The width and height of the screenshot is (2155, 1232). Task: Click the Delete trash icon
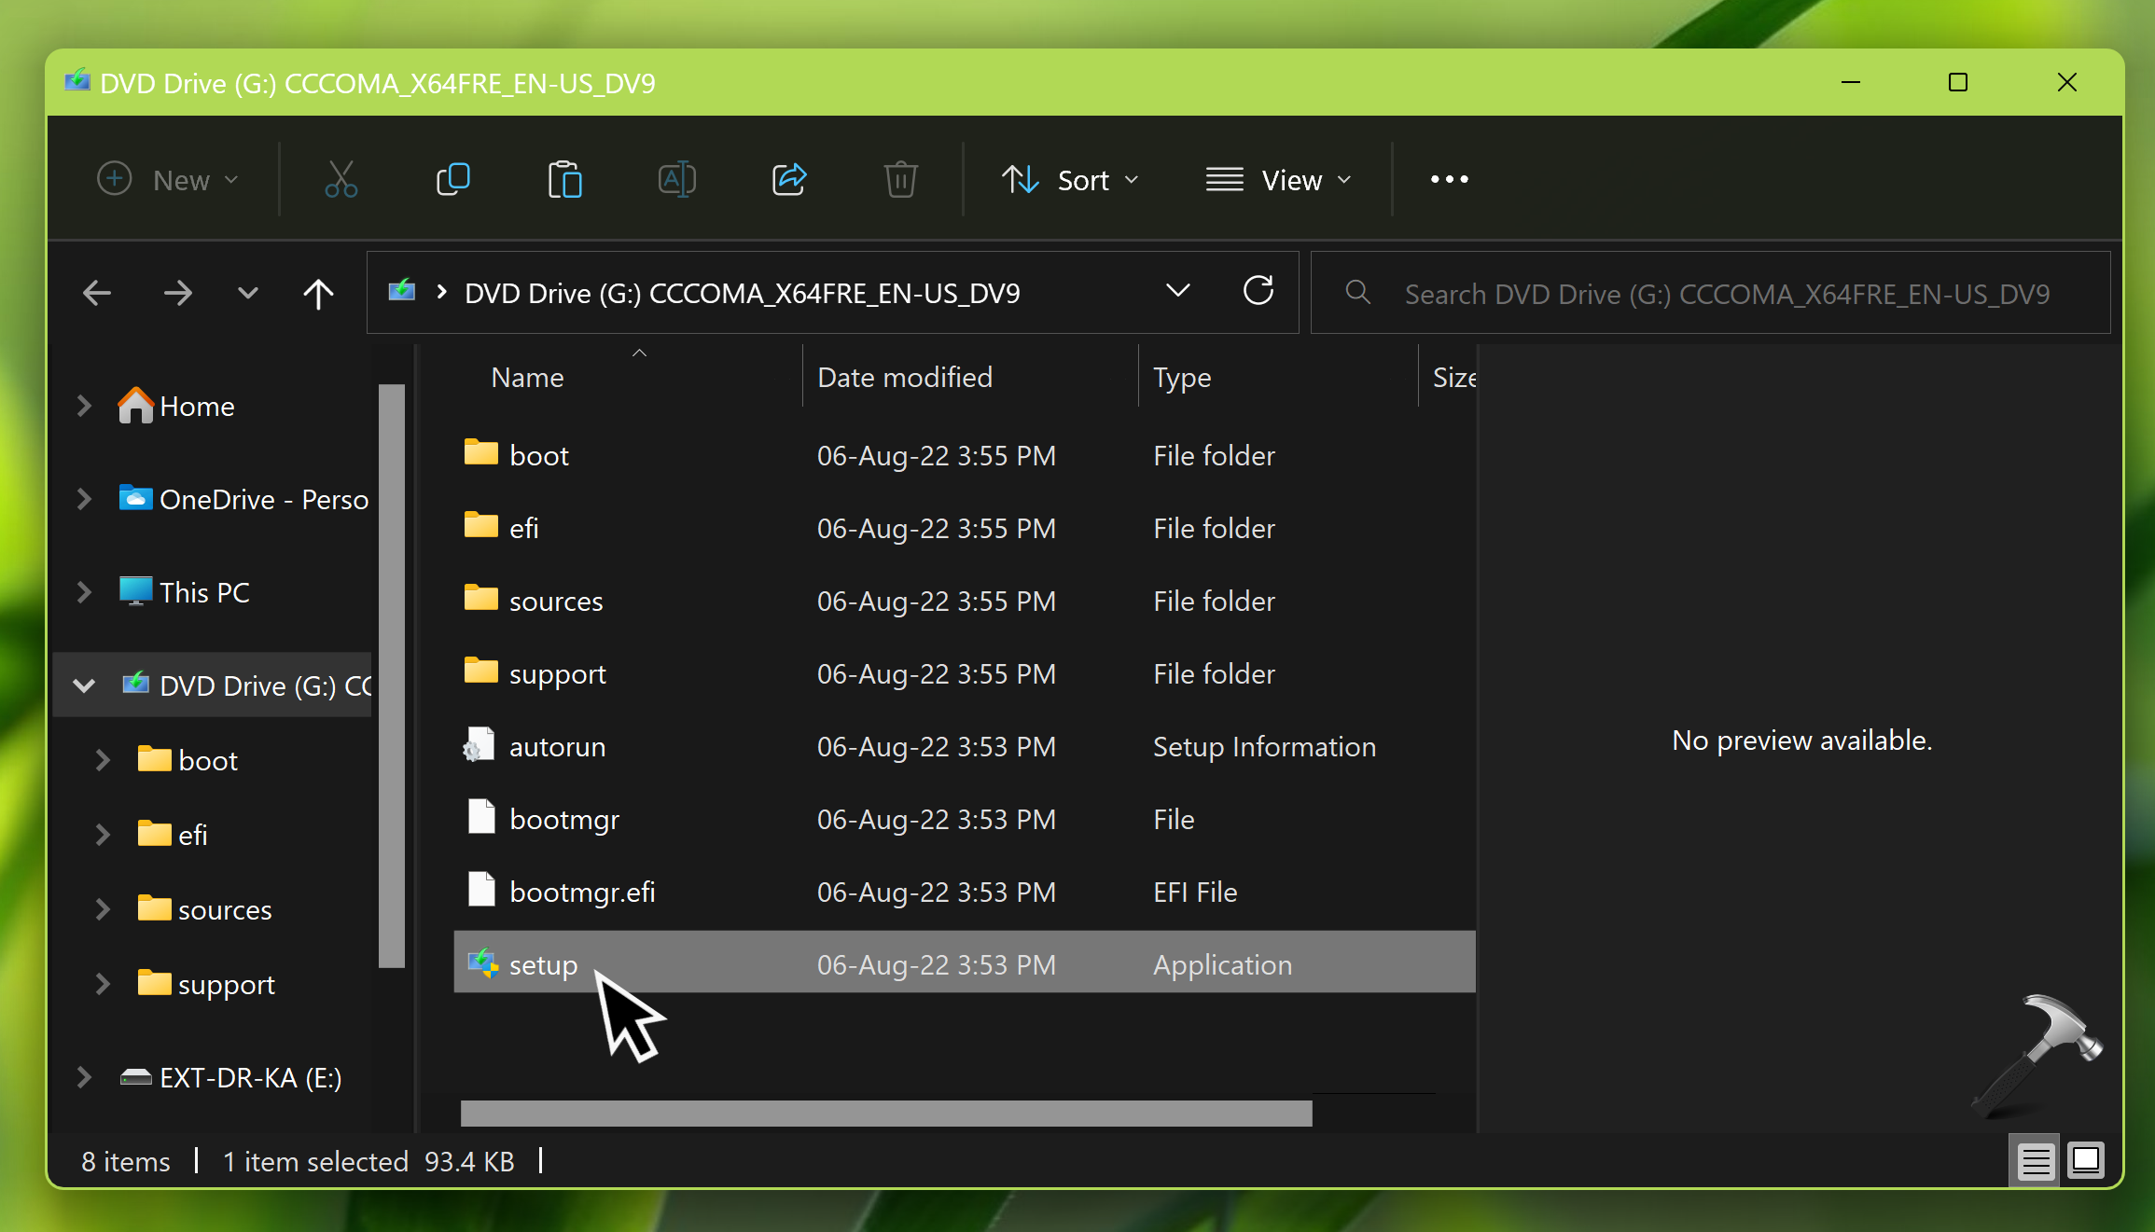coord(900,179)
